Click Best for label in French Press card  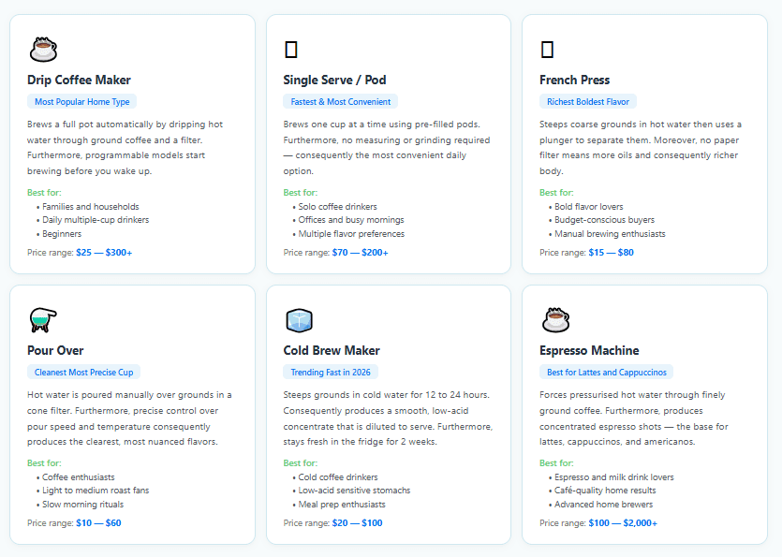[556, 193]
